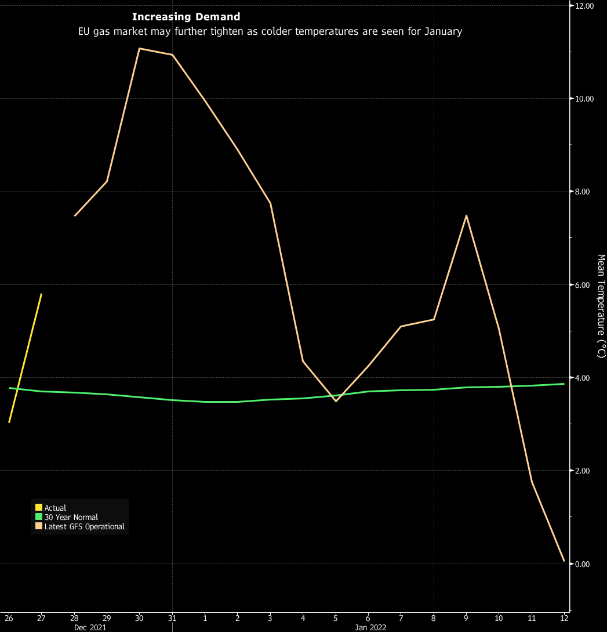This screenshot has width=607, height=632.
Task: Click the 'Mean Temperature (°C)' axis title
Action: point(601,306)
